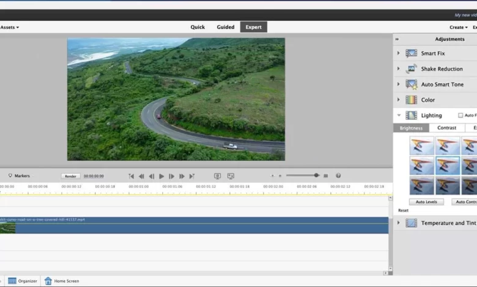
Task: Expand the Color adjustment section
Action: [x=399, y=100]
